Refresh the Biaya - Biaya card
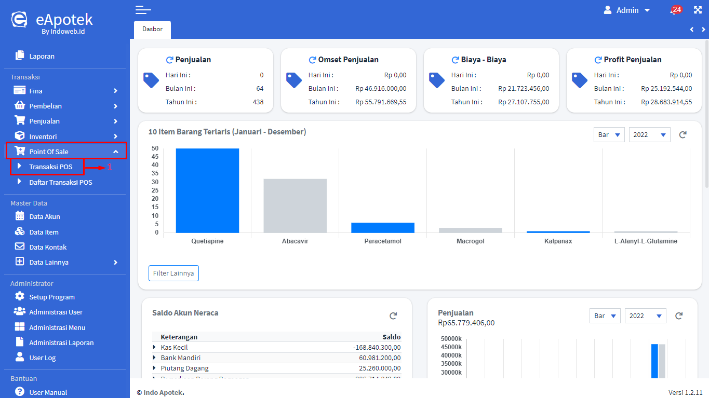Viewport: 709px width, 398px height. pyautogui.click(x=455, y=60)
